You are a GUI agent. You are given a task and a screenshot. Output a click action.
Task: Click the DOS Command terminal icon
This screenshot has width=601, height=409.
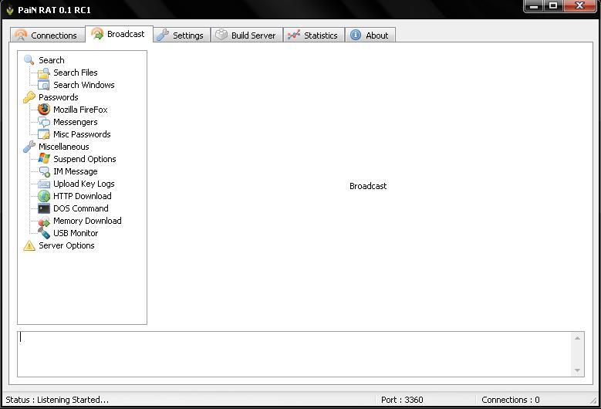[44, 208]
